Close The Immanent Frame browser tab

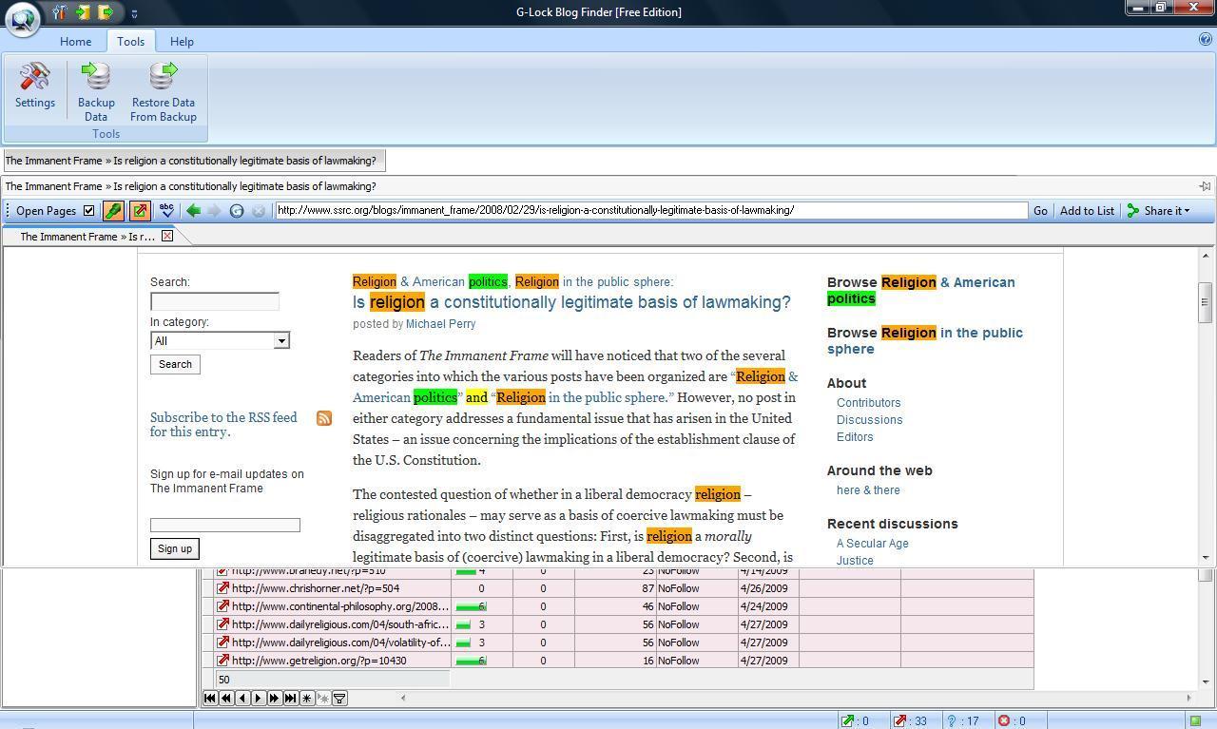[x=167, y=236]
